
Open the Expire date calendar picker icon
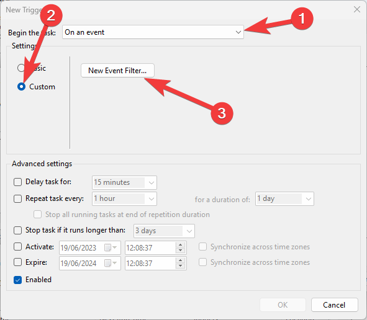[x=111, y=263]
